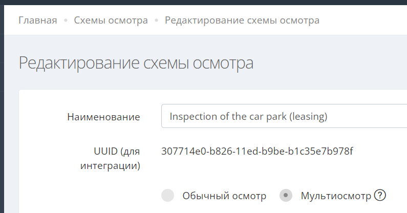Click the UUID value 307714e0-b826-11ed-b9be-b1c35e7b978f
The width and height of the screenshot is (407, 213).
tap(257, 151)
